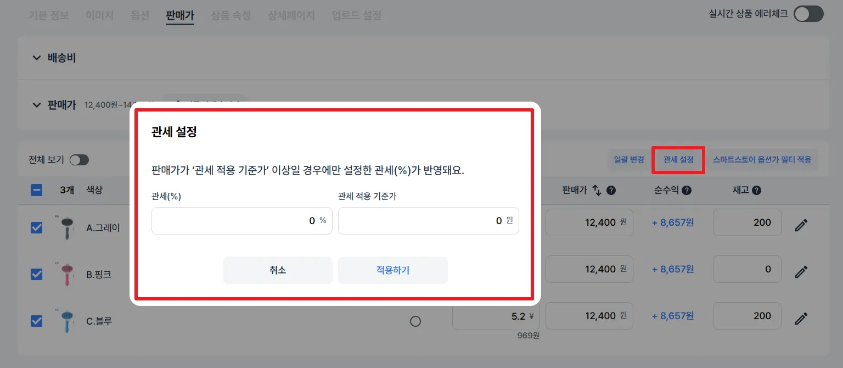Click the 관세 설정 dialog title

coord(174,132)
